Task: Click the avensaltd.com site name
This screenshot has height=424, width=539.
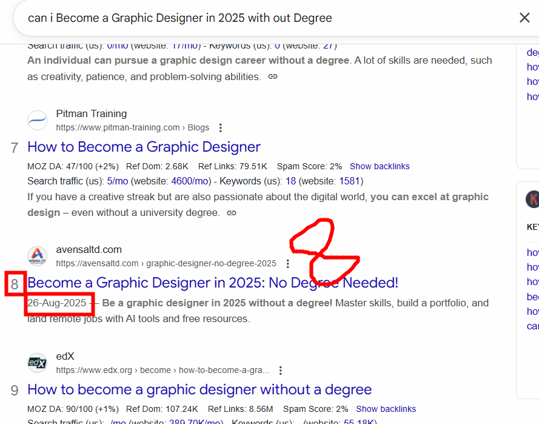Action: click(x=89, y=249)
